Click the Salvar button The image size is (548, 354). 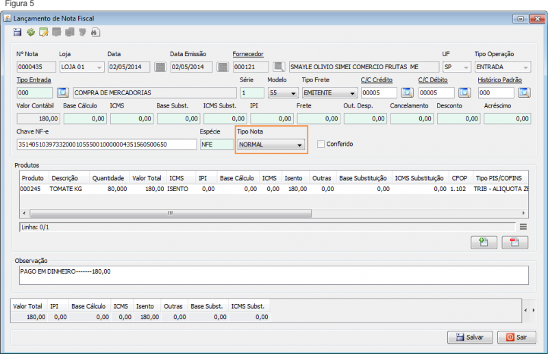point(470,338)
